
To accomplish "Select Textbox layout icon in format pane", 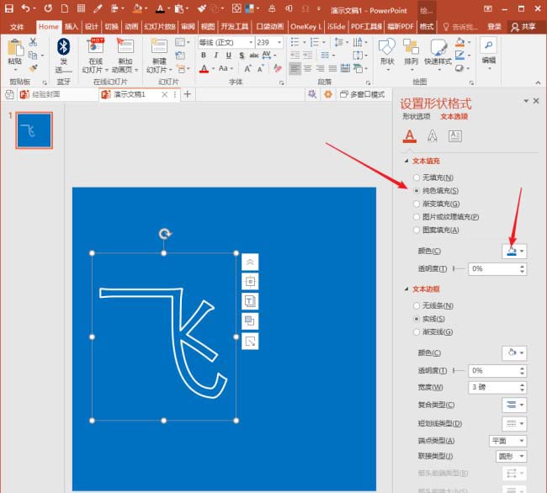I will pyautogui.click(x=455, y=136).
